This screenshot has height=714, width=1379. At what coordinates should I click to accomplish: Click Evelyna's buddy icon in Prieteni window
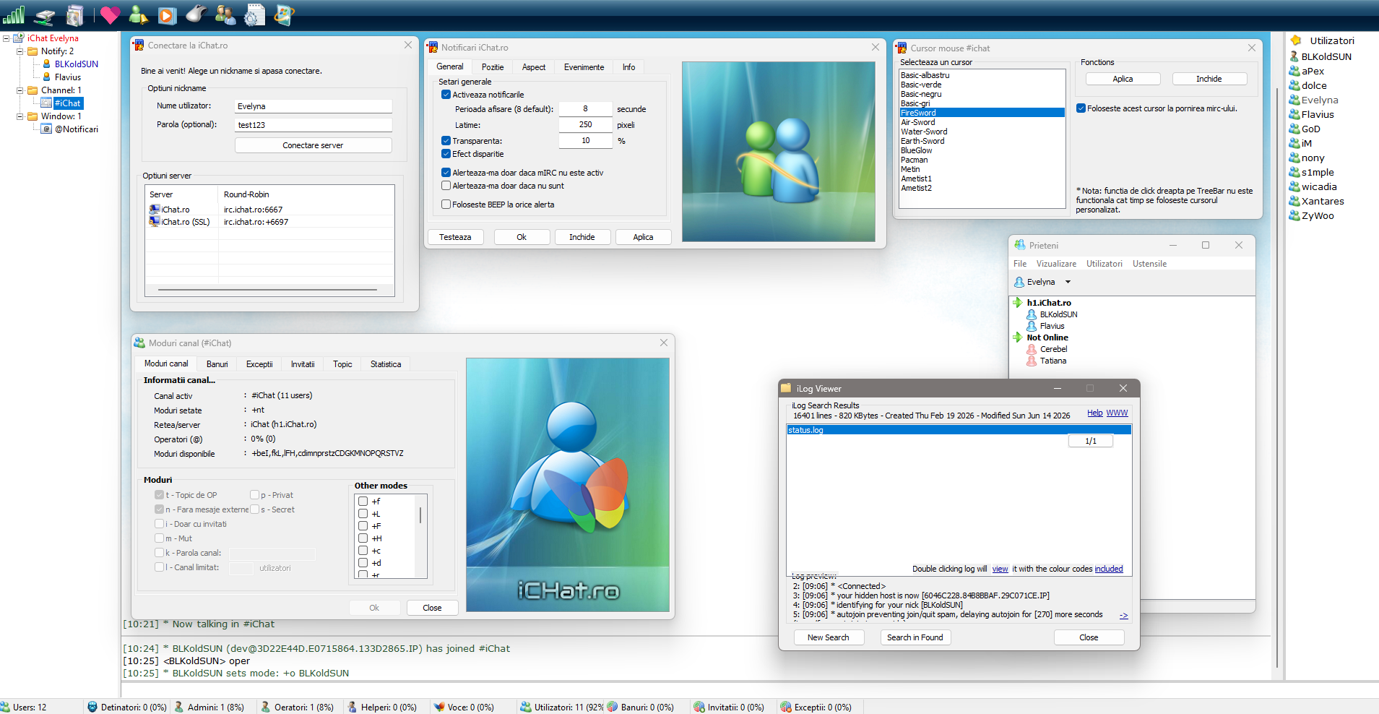1019,282
